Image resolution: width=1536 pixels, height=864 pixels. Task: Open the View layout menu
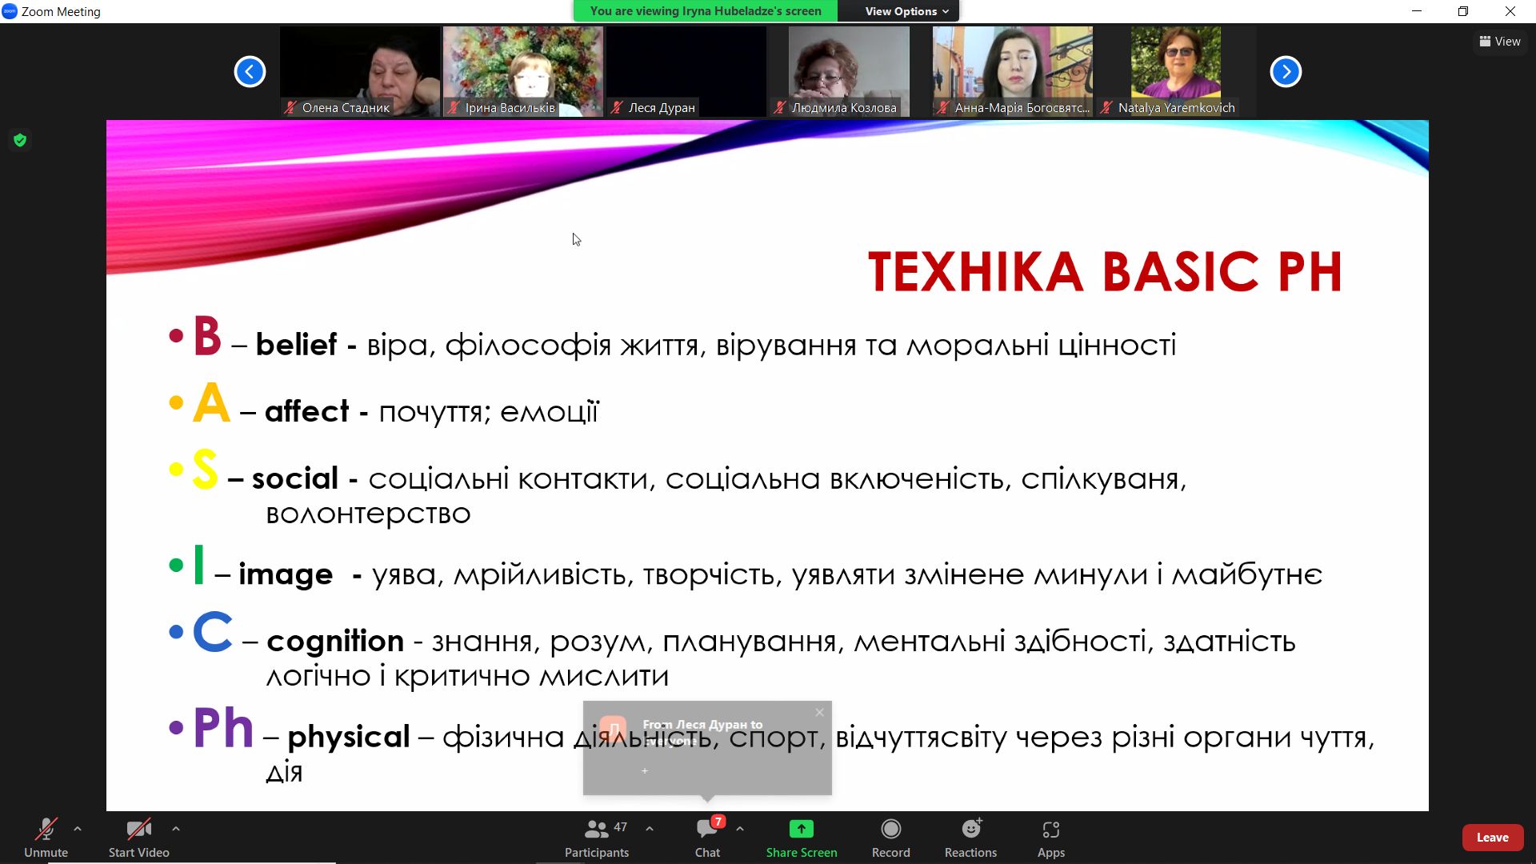[x=1500, y=42]
